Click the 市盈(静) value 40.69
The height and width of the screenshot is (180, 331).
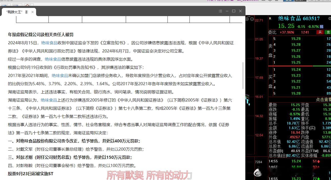click(295, 151)
